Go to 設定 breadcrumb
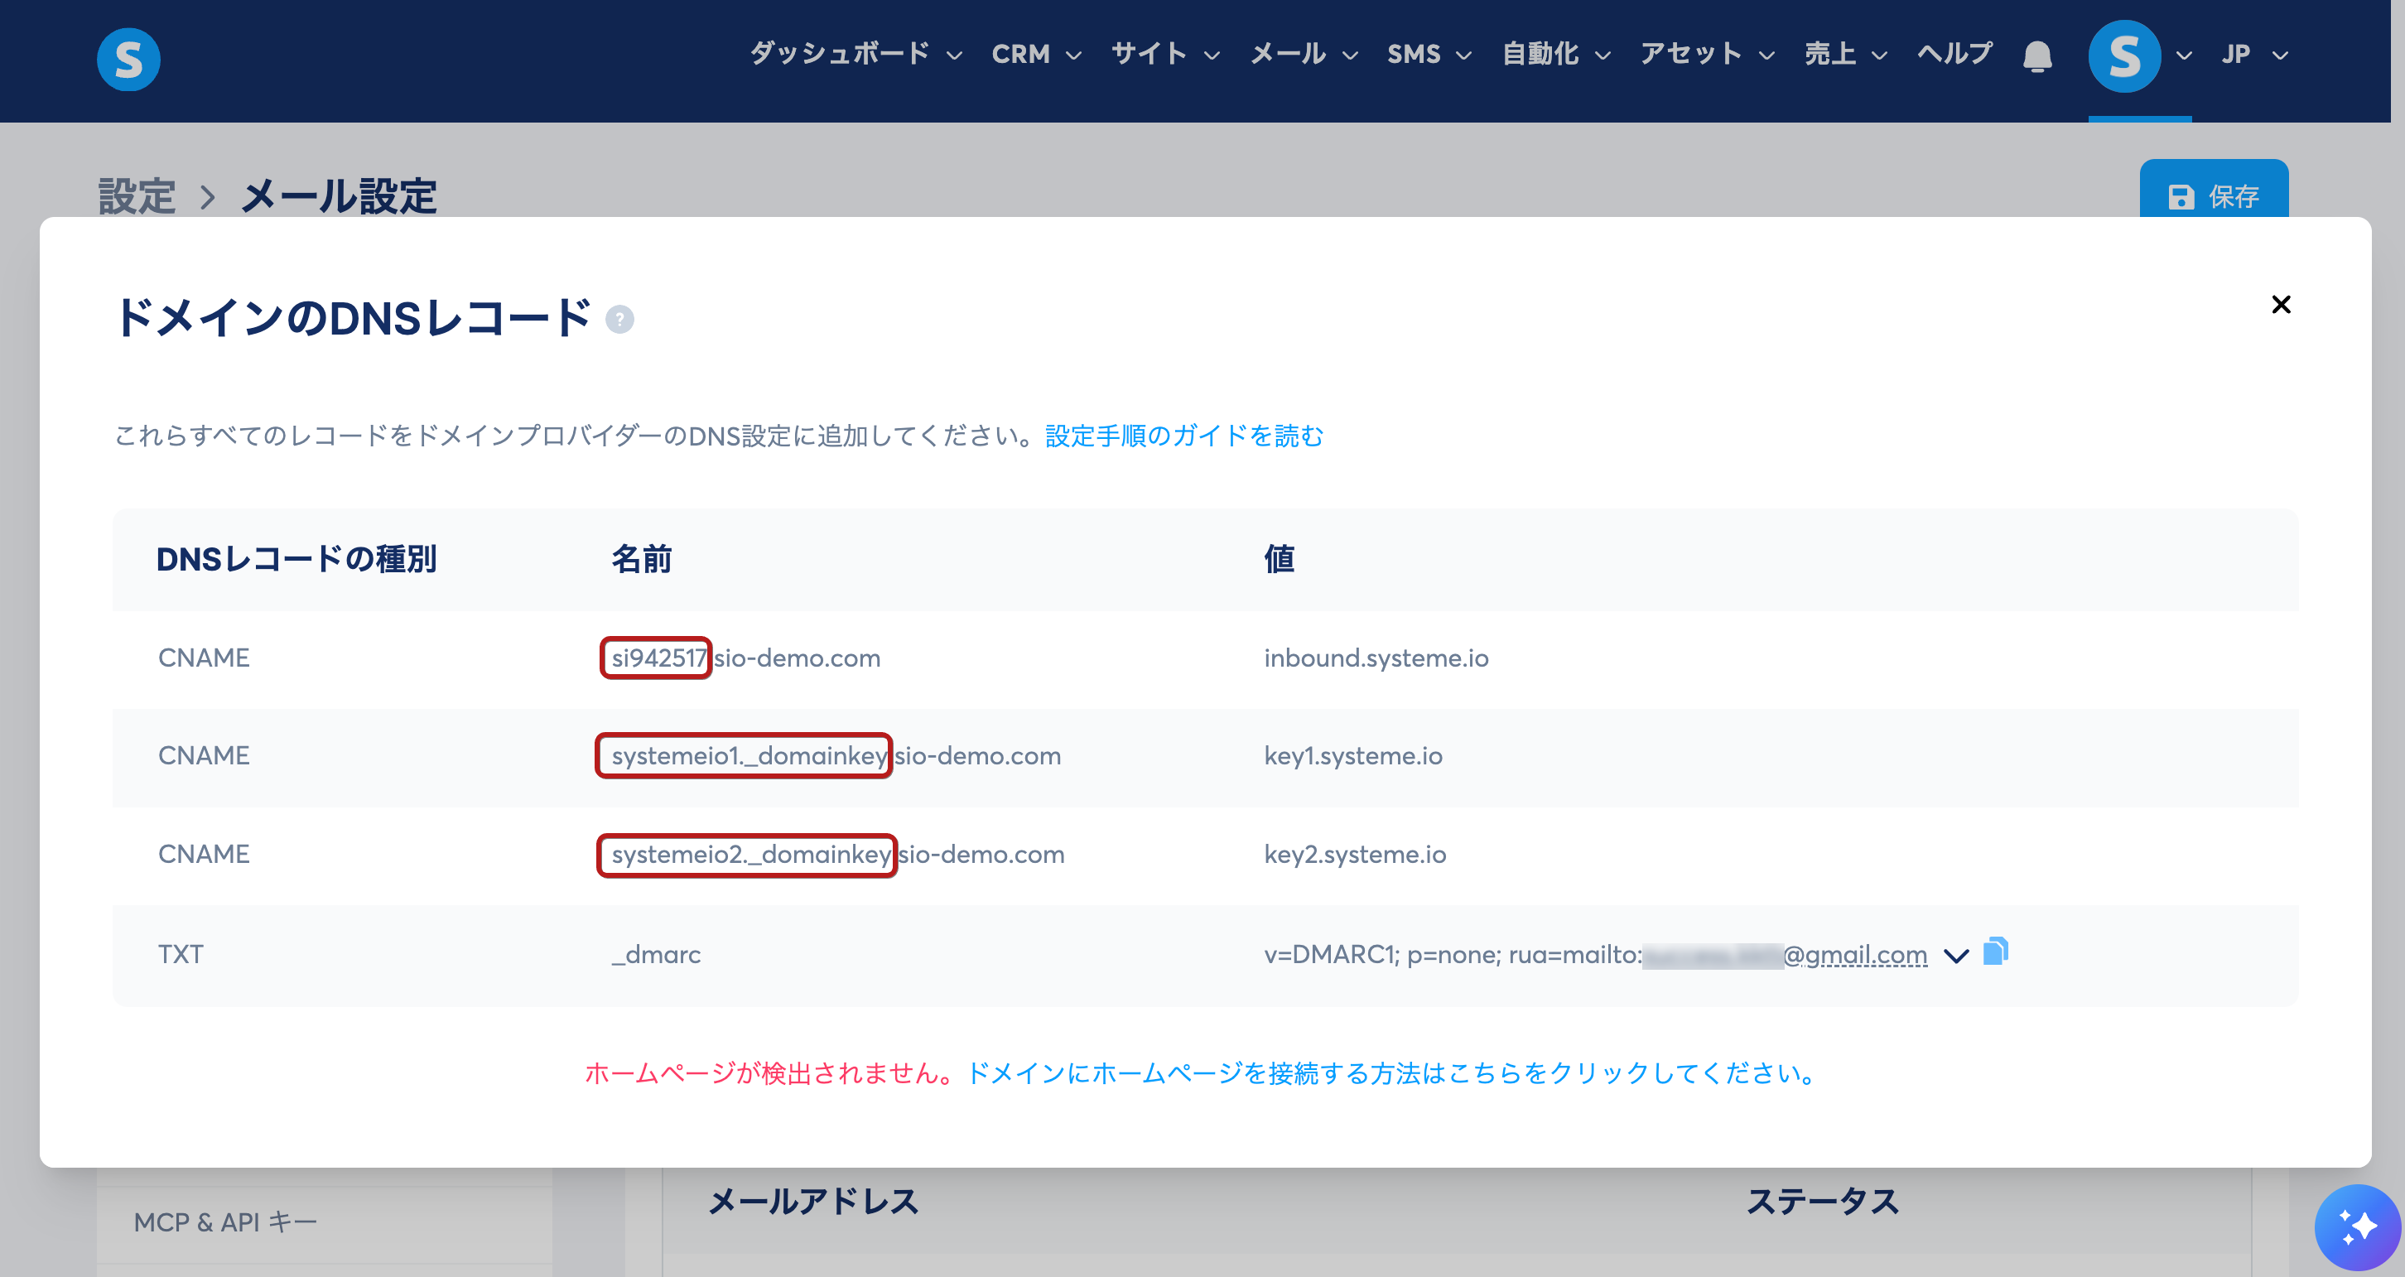 click(137, 197)
